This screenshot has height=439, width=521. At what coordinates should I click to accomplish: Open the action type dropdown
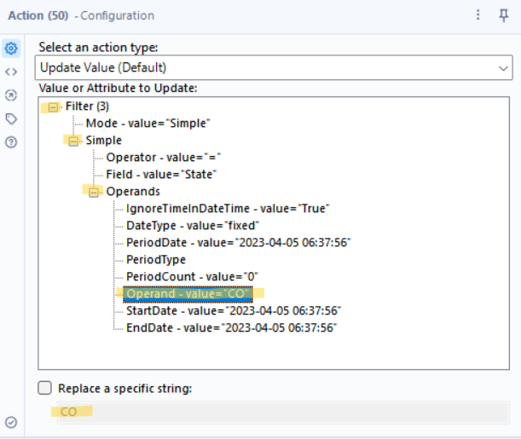tap(274, 66)
